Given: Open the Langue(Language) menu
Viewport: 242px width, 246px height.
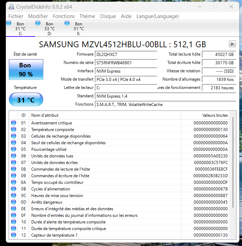Looking at the screenshot, I should (158, 16).
